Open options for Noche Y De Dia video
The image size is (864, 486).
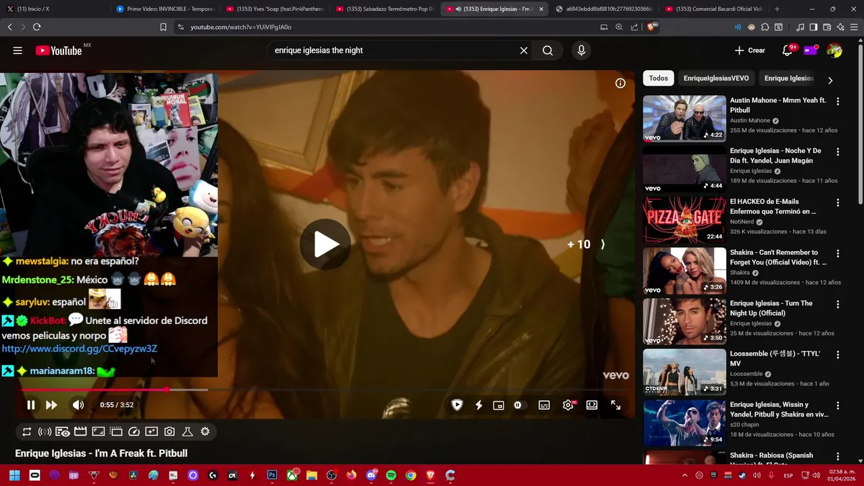click(838, 152)
